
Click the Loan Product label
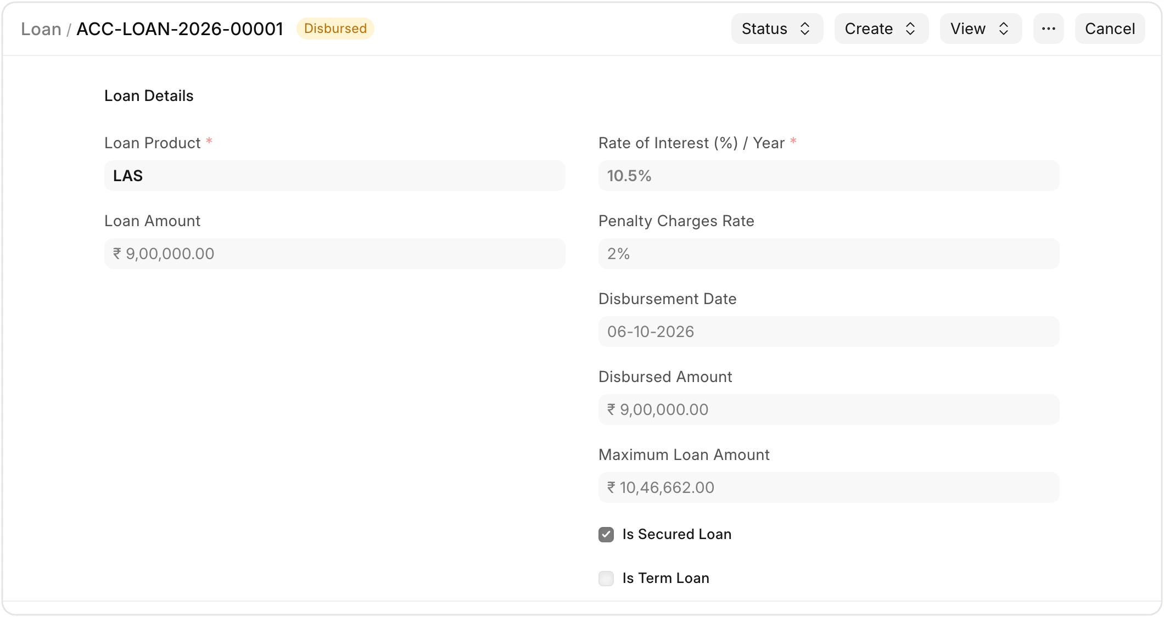pos(153,143)
